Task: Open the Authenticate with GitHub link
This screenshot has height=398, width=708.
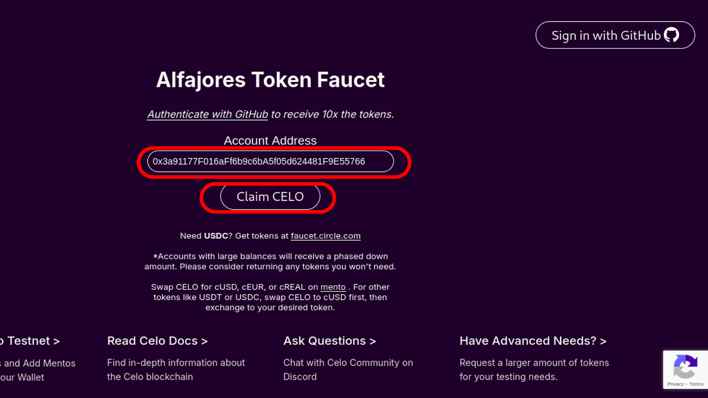Action: (x=207, y=114)
